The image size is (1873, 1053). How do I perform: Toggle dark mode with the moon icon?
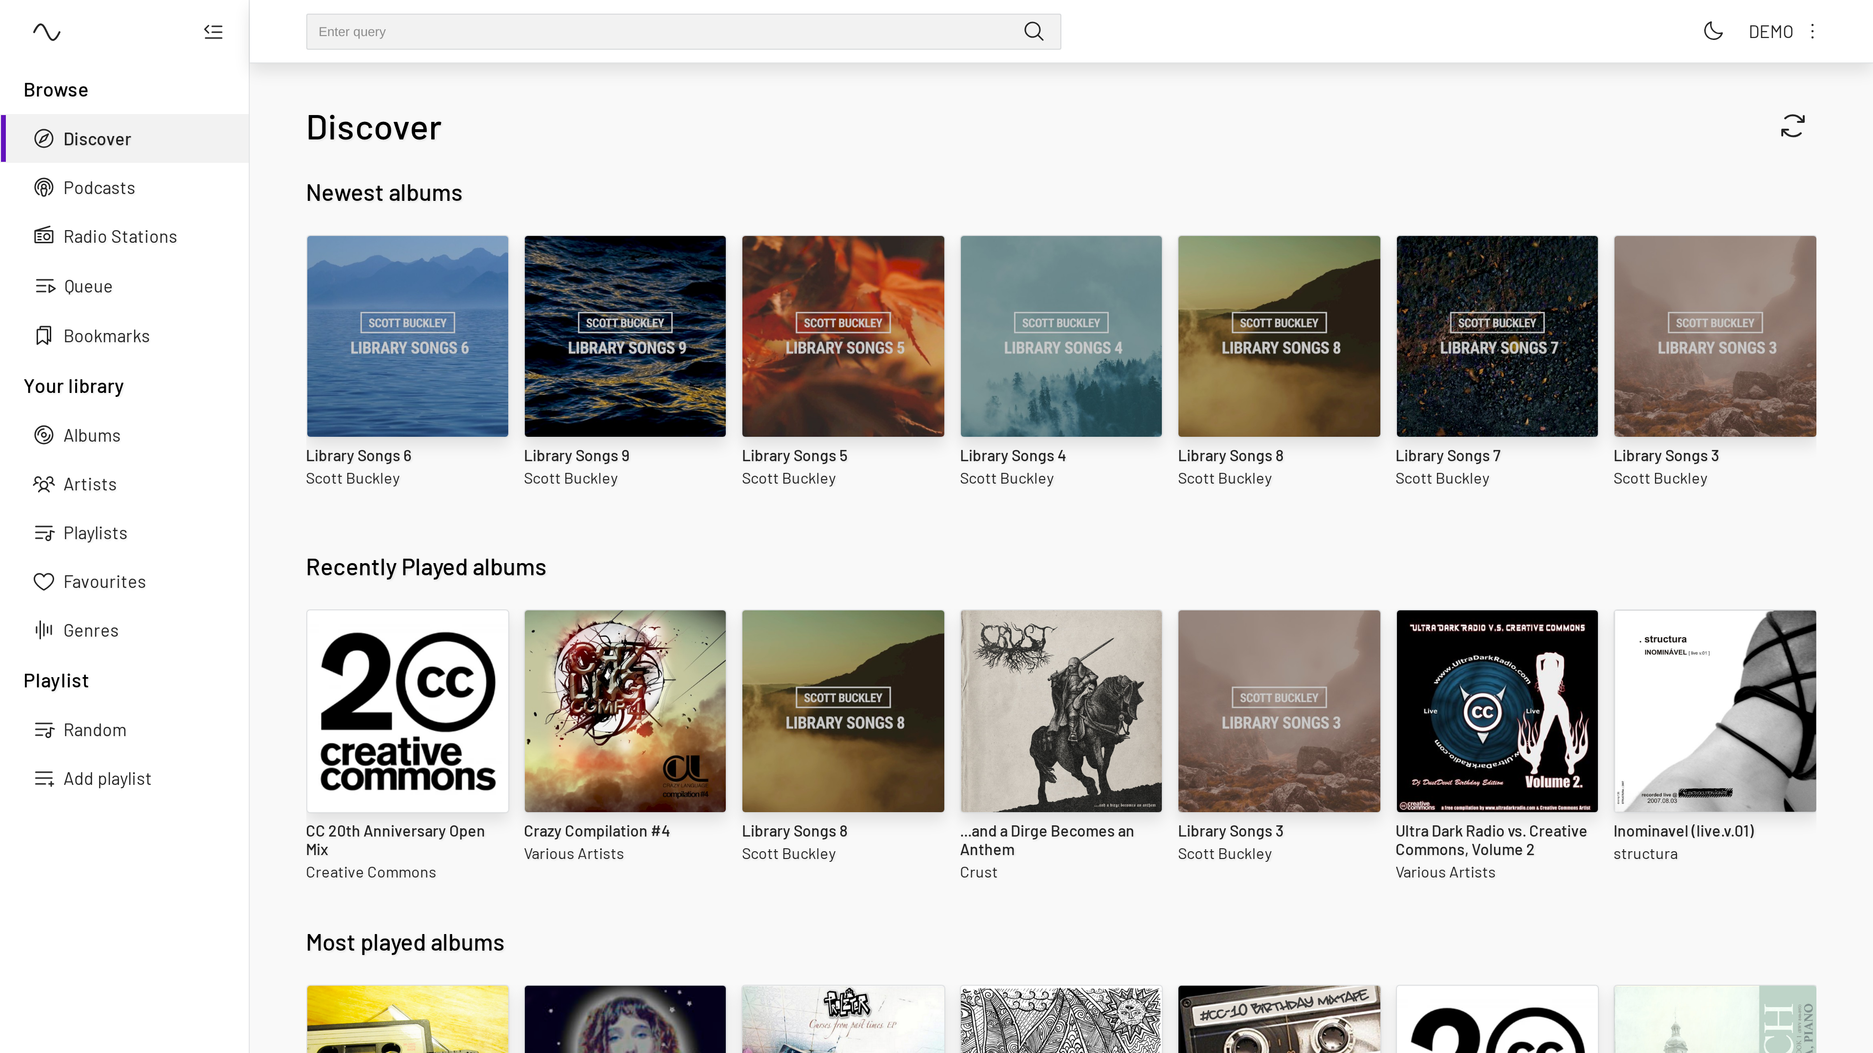coord(1713,31)
